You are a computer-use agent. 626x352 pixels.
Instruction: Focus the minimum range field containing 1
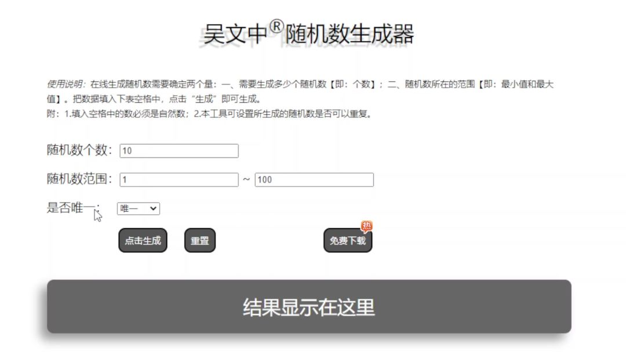point(179,179)
